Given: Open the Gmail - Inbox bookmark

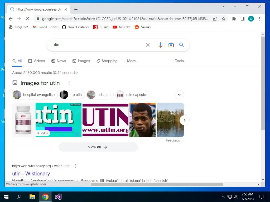Looking at the screenshot, I should tap(45, 27).
